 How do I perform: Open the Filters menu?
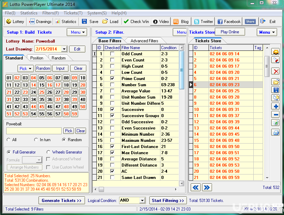(51, 13)
